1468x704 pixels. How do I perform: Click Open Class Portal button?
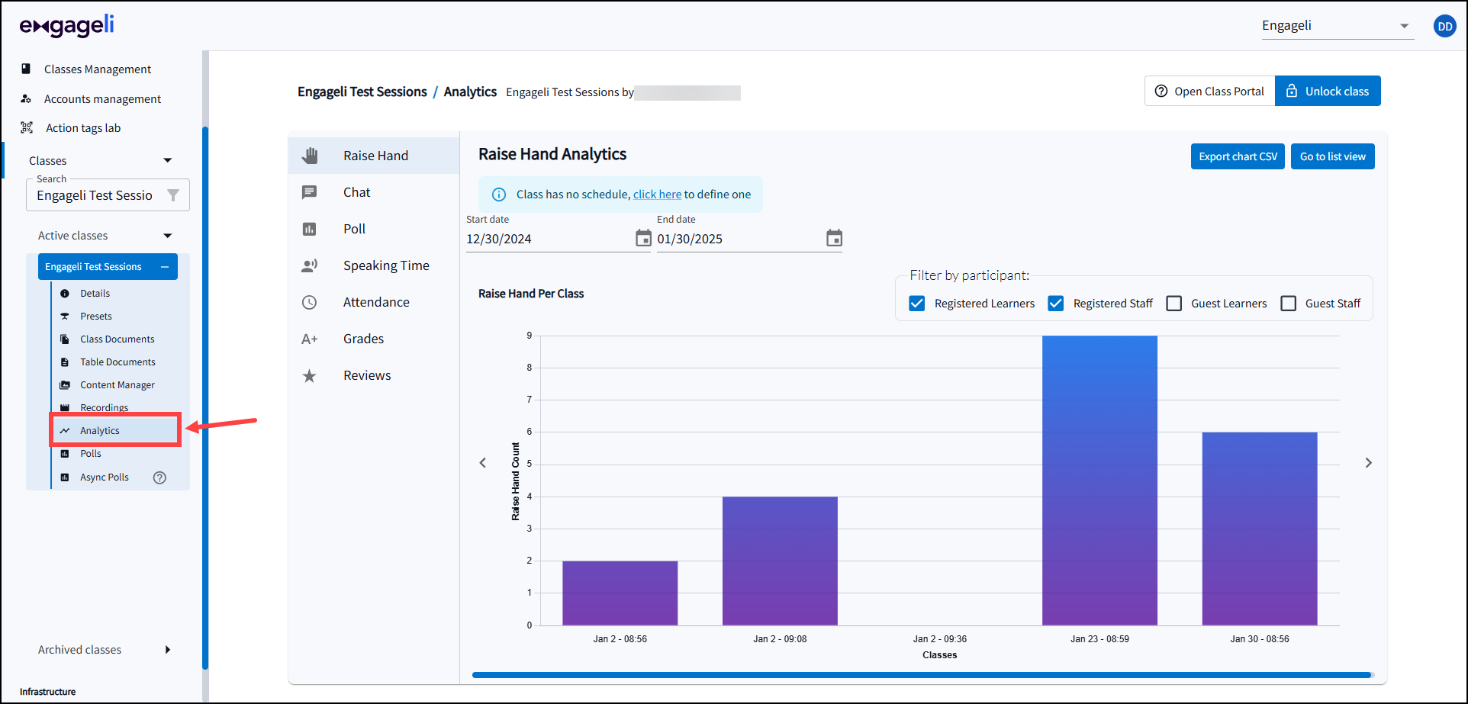pyautogui.click(x=1210, y=91)
